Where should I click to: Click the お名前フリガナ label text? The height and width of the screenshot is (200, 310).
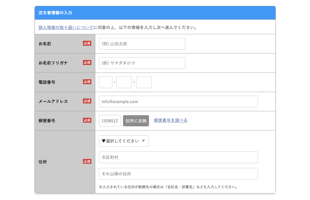pos(53,63)
